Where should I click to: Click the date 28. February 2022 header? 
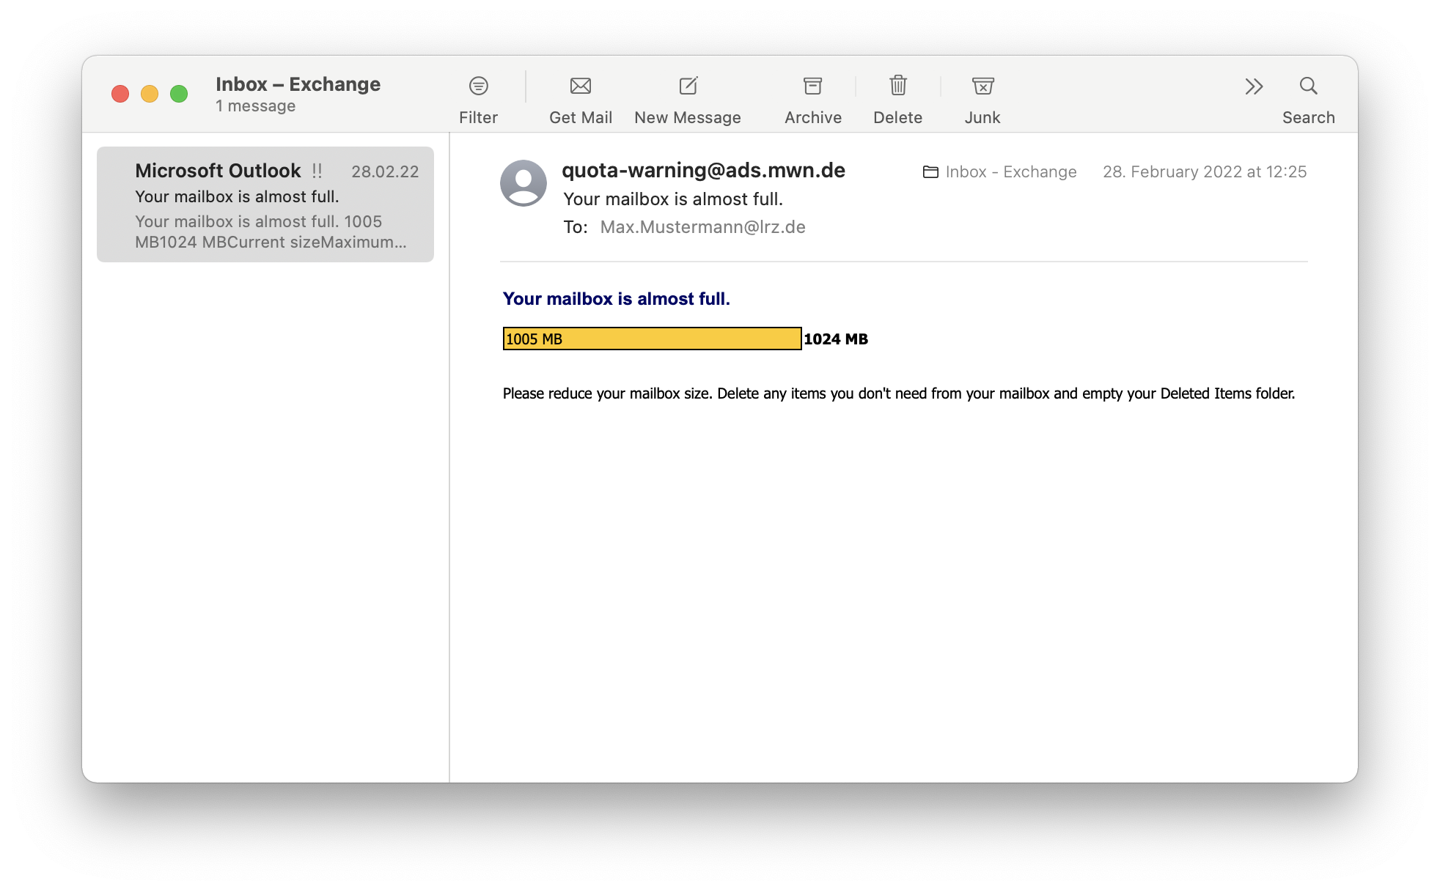(x=1205, y=171)
